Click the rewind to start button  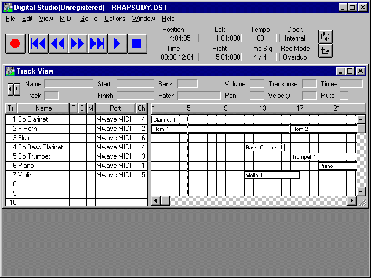(38, 43)
